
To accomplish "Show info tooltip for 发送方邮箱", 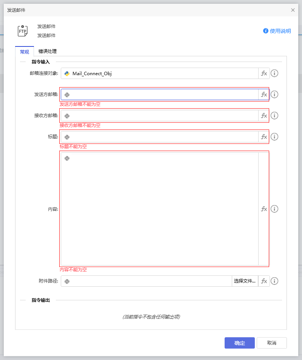I will [x=274, y=94].
